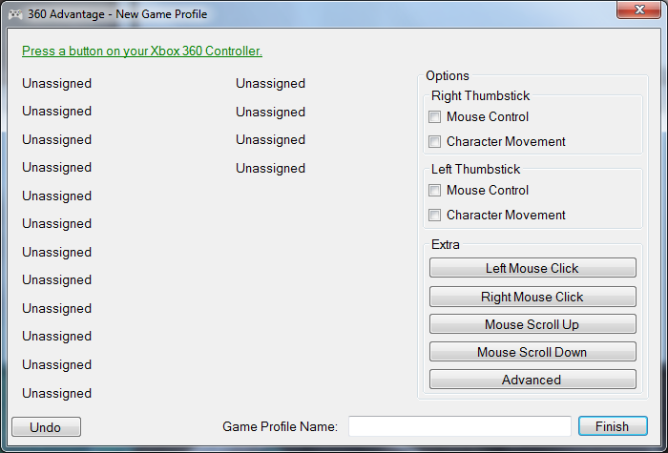This screenshot has height=453, width=668.
Task: Hit the Mouse Scroll Down button
Action: click(x=532, y=352)
